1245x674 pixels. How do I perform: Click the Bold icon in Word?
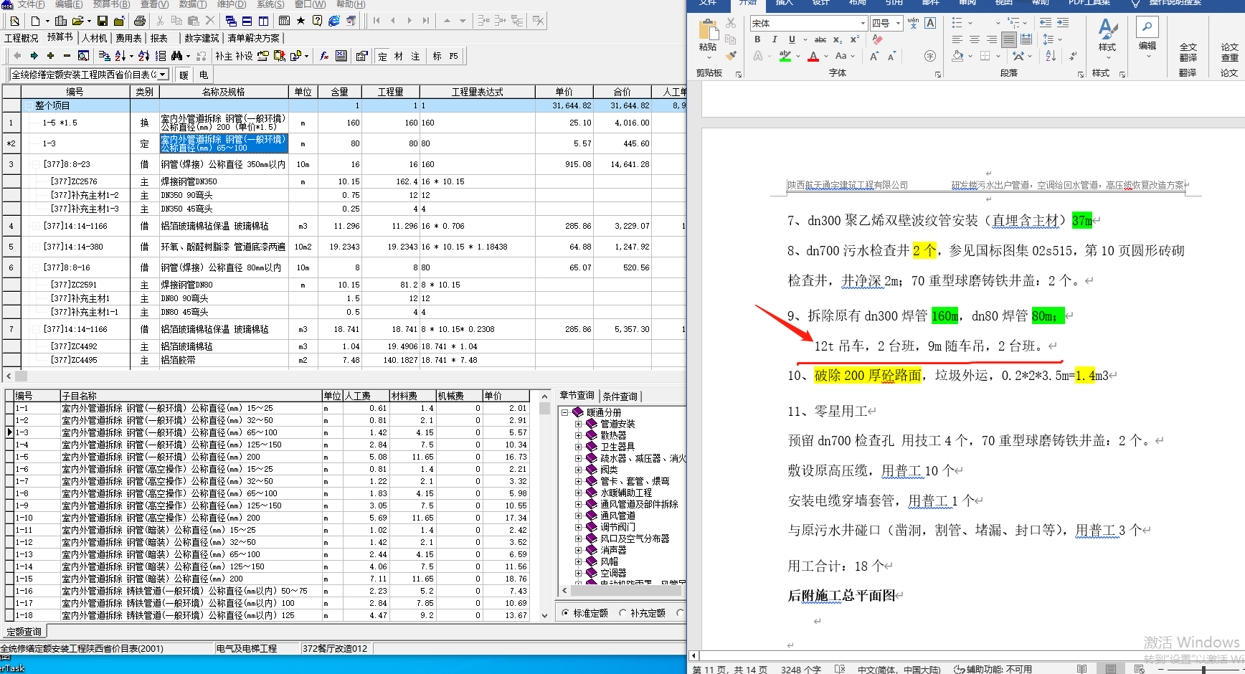[x=757, y=39]
